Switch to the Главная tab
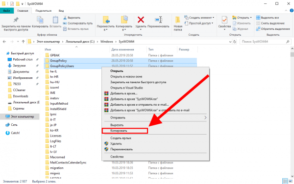Screen dimensions: 294x184 pyautogui.click(x=23, y=11)
